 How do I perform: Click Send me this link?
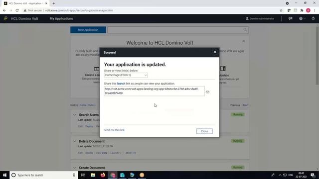click(x=114, y=130)
